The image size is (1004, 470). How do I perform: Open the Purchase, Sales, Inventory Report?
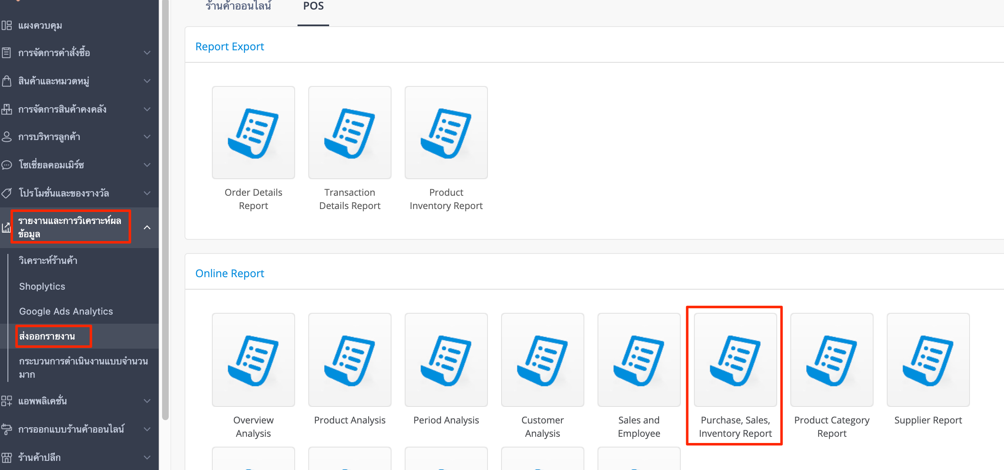click(736, 360)
